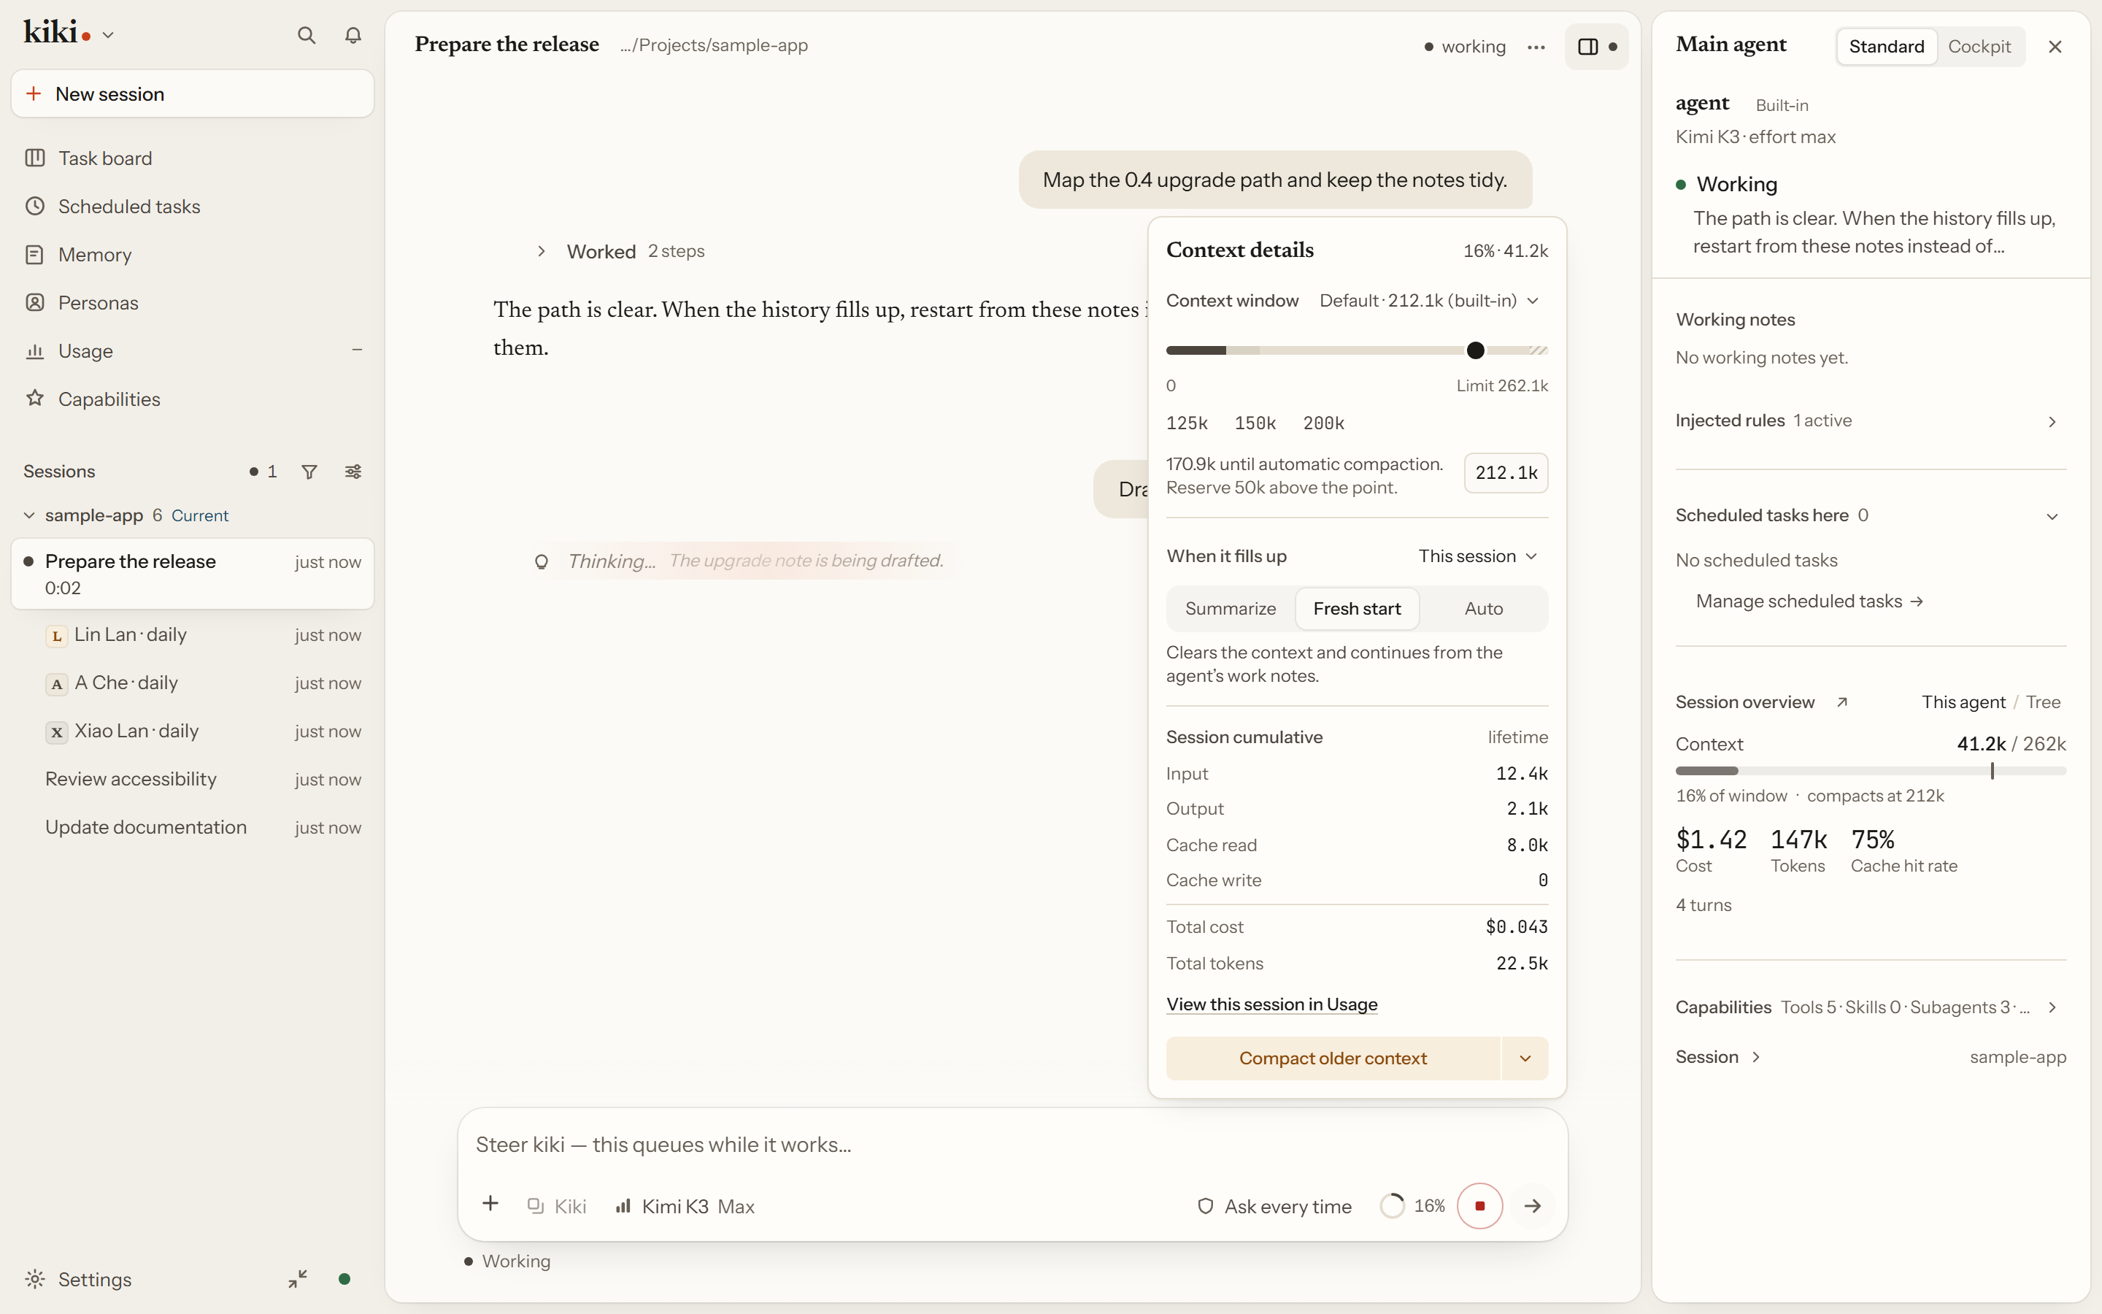This screenshot has height=1314, width=2102.
Task: Open the Memory page
Action: point(192,255)
